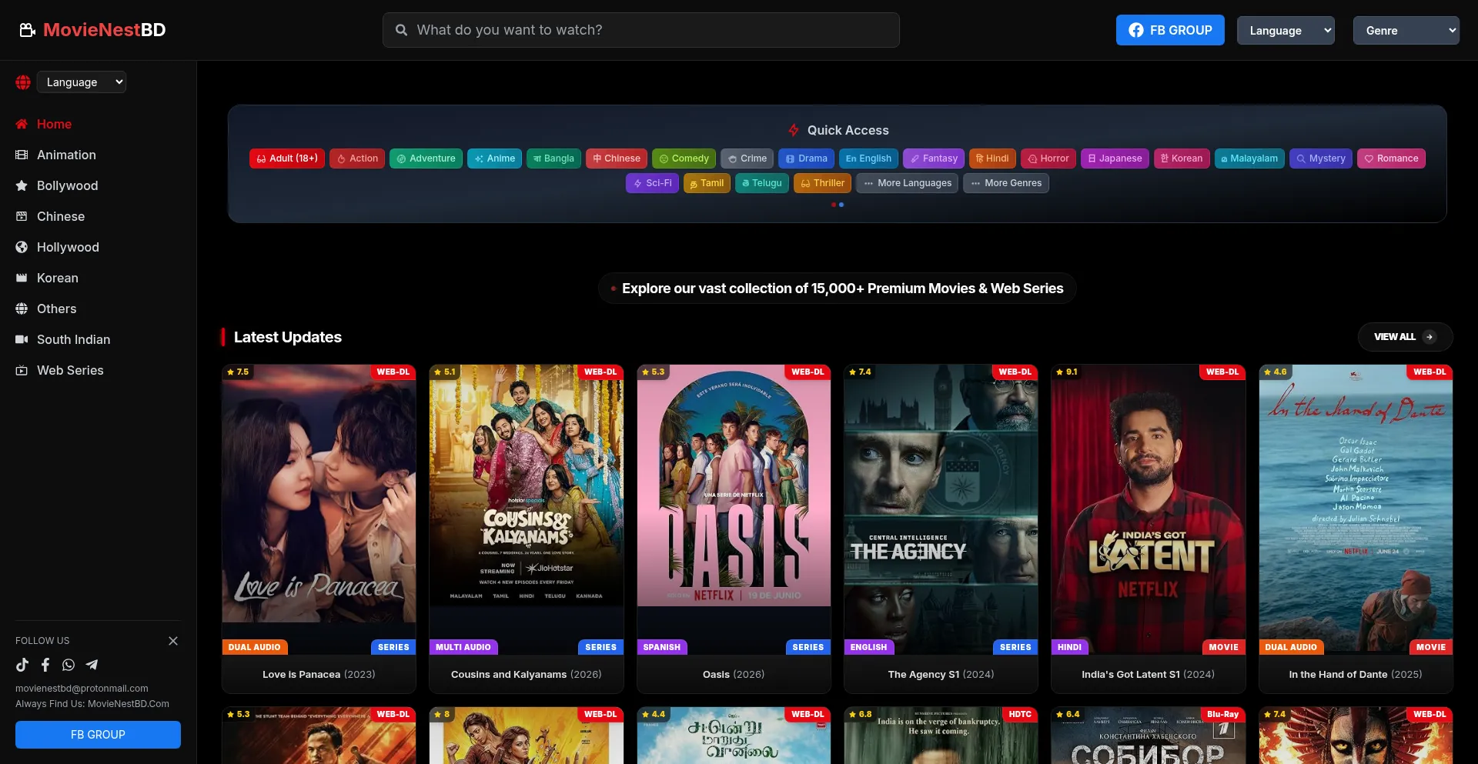Open Facebook social icon in Follow Us
Image resolution: width=1478 pixels, height=764 pixels.
click(x=45, y=665)
